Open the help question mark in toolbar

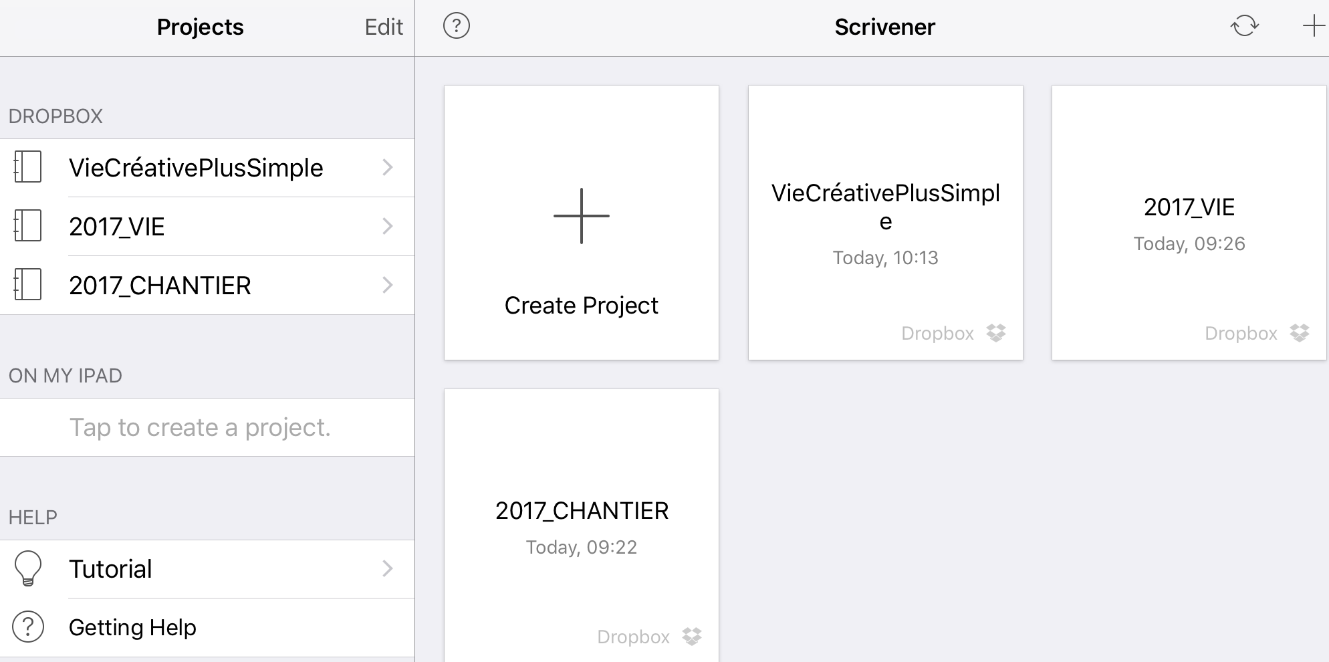click(457, 27)
